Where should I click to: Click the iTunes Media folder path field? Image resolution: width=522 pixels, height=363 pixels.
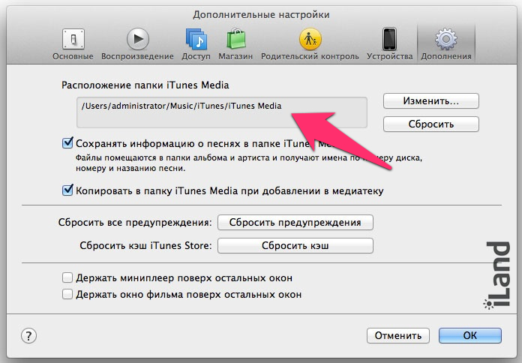(222, 112)
